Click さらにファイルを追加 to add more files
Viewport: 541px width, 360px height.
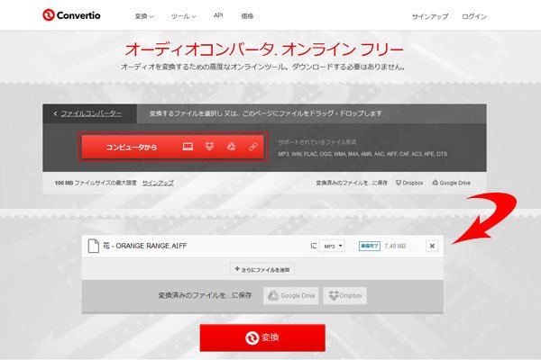(261, 269)
